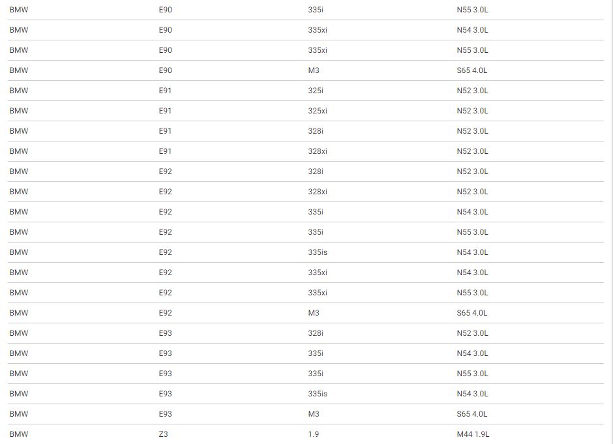
Task: Click N52 3.0L engine for E93 328i
Action: coord(472,333)
